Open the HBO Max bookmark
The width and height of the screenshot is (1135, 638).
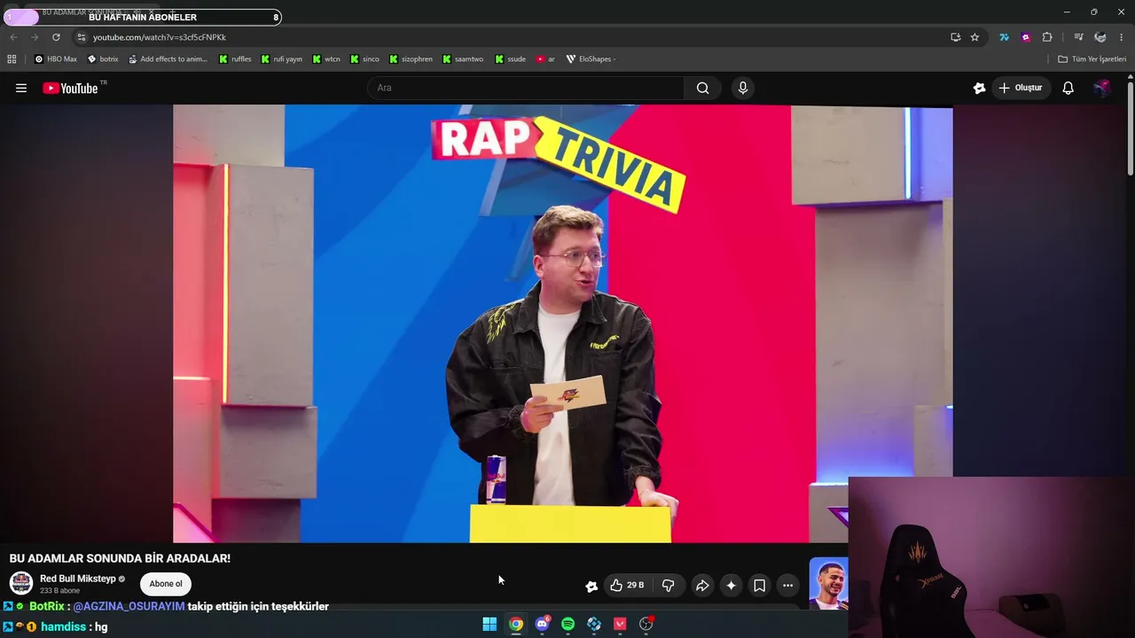[x=56, y=59]
